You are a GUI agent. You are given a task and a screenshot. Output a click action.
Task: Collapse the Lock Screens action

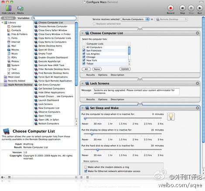tap(82, 84)
